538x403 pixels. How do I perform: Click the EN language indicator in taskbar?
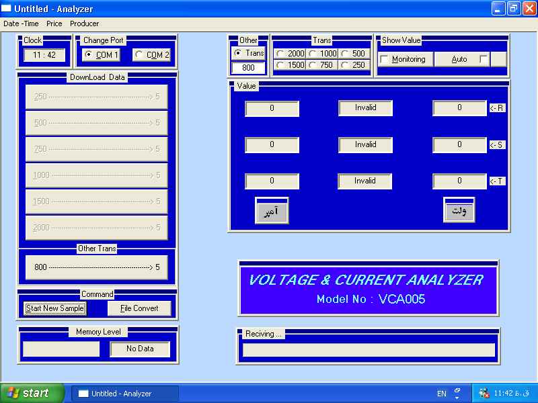click(441, 394)
